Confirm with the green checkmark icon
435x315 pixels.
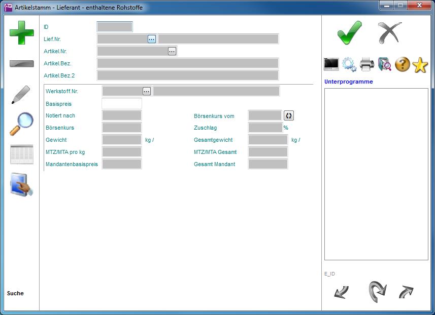tap(350, 33)
